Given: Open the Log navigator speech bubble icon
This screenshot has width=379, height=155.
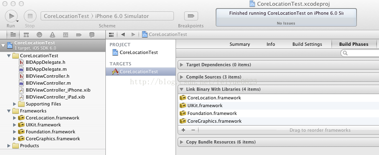Looking at the screenshot, I should (92, 35).
